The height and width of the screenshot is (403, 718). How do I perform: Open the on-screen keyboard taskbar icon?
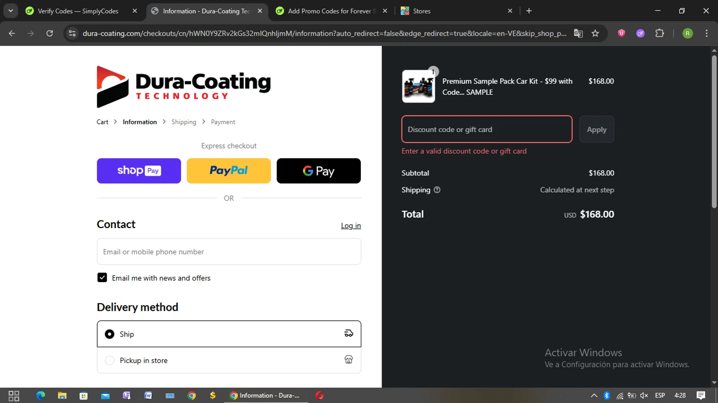170,395
